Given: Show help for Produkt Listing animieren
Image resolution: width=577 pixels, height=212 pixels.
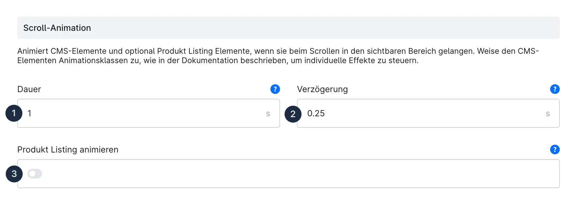Looking at the screenshot, I should [555, 149].
